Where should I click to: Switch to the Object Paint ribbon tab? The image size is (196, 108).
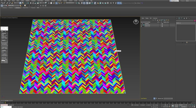coord(26,8)
